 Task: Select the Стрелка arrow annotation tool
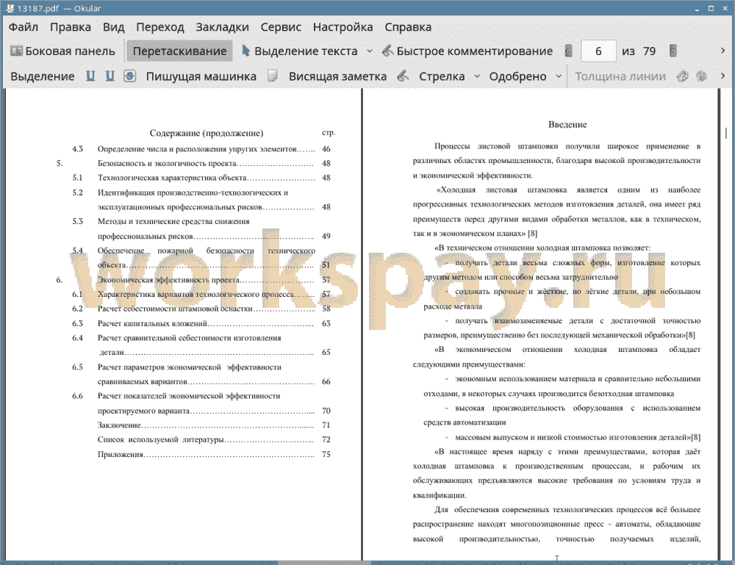coord(442,76)
